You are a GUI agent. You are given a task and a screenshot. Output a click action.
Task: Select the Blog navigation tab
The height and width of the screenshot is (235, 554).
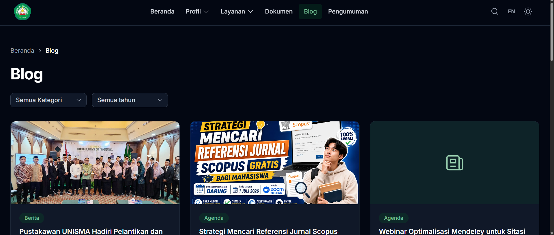click(310, 12)
